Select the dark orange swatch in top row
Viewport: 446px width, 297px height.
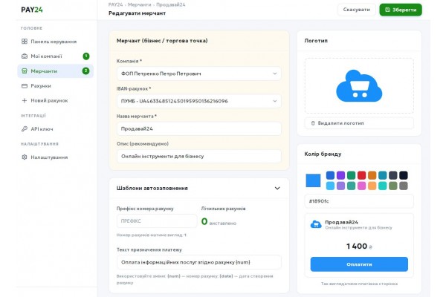point(372,175)
